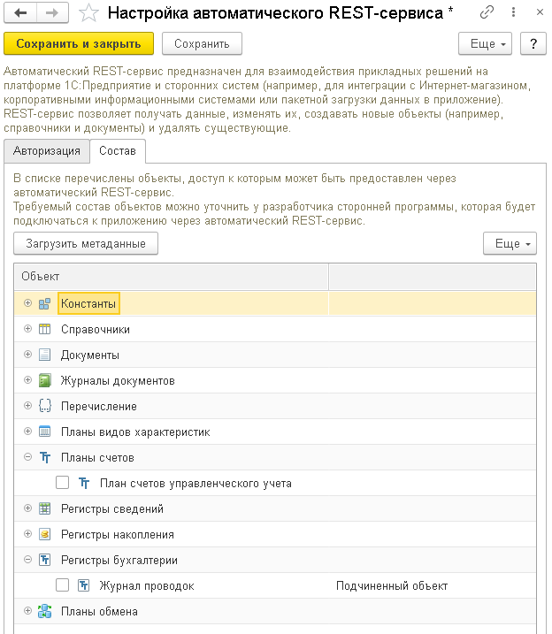Image resolution: width=552 pixels, height=634 pixels.
Task: Collapse the Планы счетов node
Action: pos(27,457)
